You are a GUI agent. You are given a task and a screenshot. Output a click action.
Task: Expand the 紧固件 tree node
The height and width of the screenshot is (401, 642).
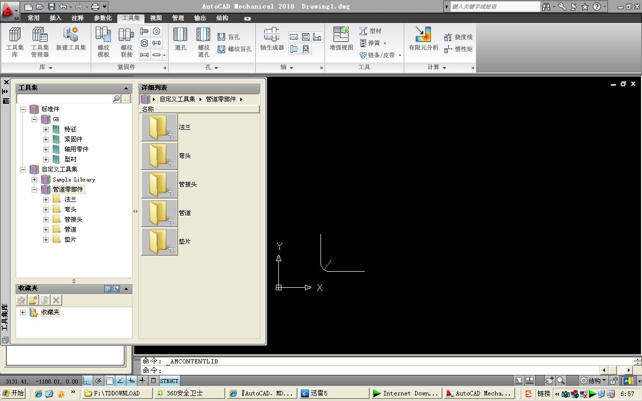coord(46,139)
